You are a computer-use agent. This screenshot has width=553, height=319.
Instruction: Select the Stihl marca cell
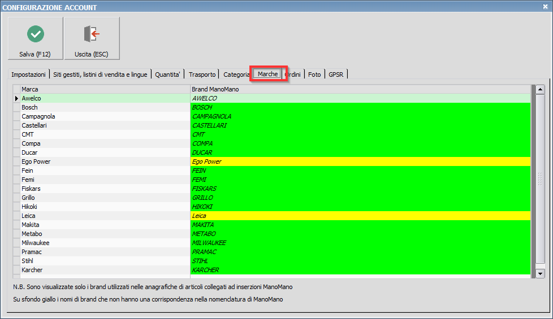coord(105,261)
